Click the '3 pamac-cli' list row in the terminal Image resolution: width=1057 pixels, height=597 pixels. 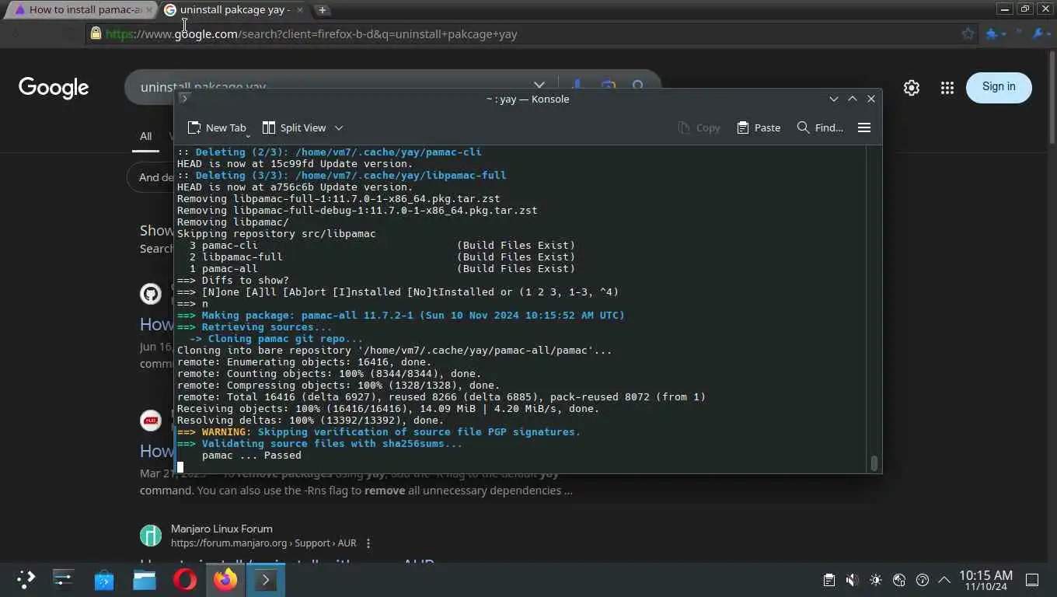pyautogui.click(x=382, y=246)
